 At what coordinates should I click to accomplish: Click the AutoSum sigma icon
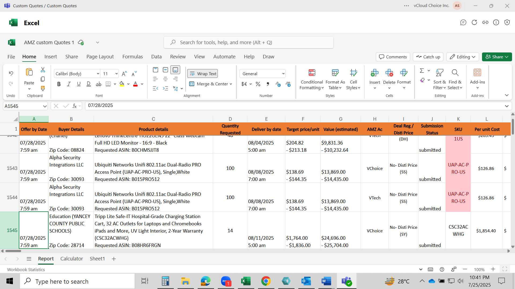coord(422,71)
